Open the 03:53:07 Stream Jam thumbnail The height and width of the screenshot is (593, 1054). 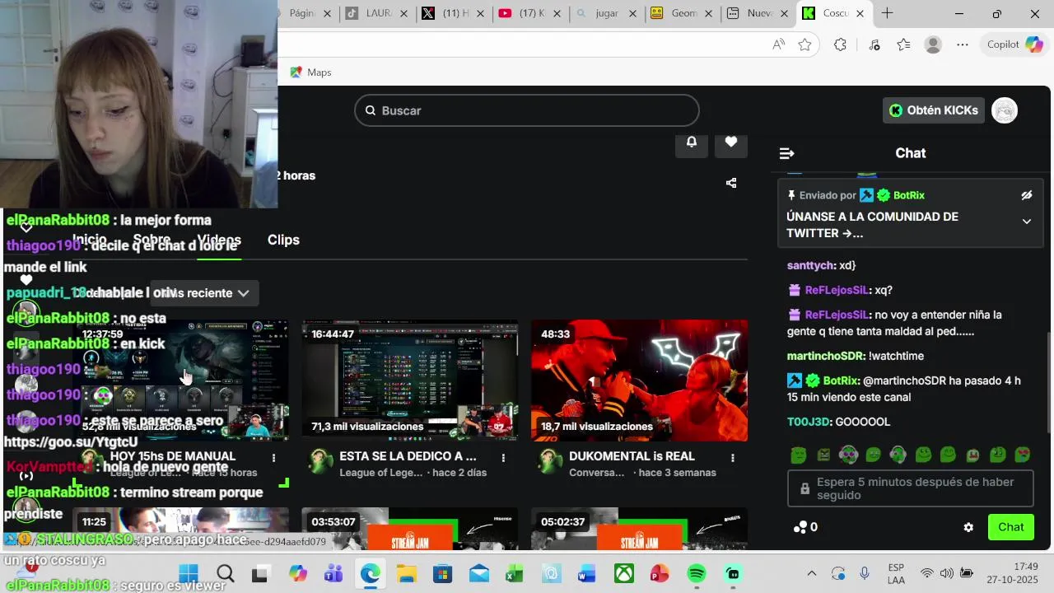point(410,529)
